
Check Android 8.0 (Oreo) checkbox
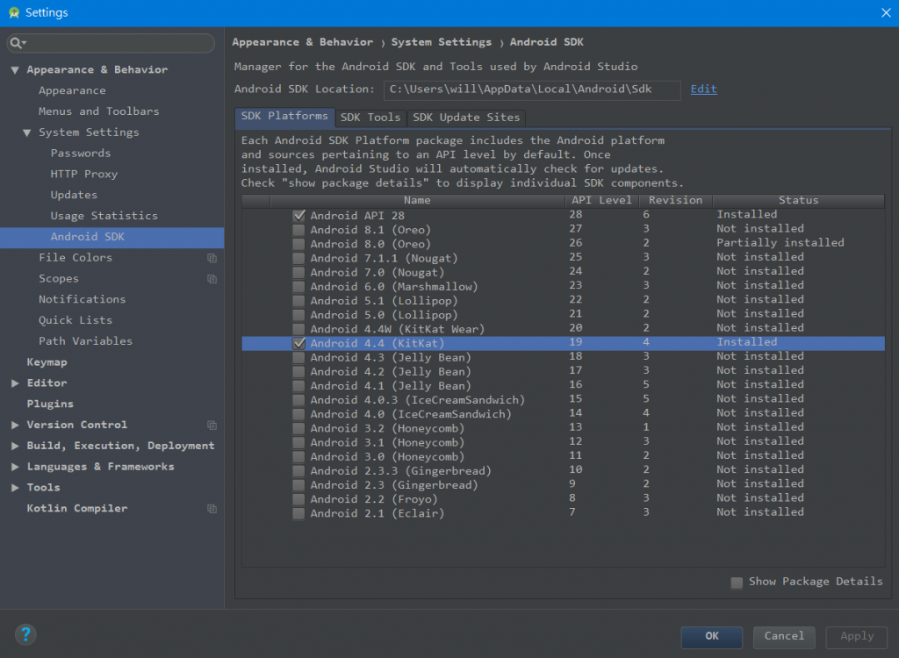click(x=298, y=244)
